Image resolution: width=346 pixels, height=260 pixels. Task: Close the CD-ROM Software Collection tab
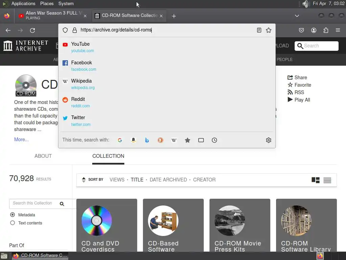tap(161, 16)
